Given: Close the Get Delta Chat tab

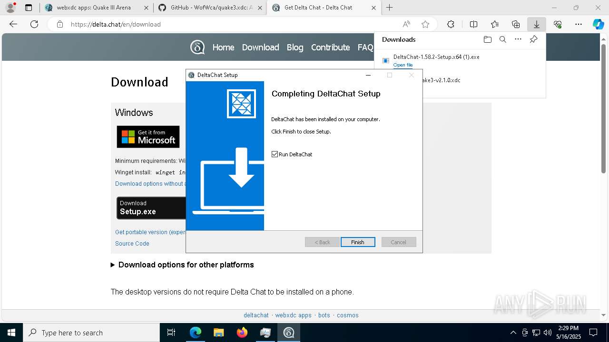Looking at the screenshot, I should click(373, 8).
